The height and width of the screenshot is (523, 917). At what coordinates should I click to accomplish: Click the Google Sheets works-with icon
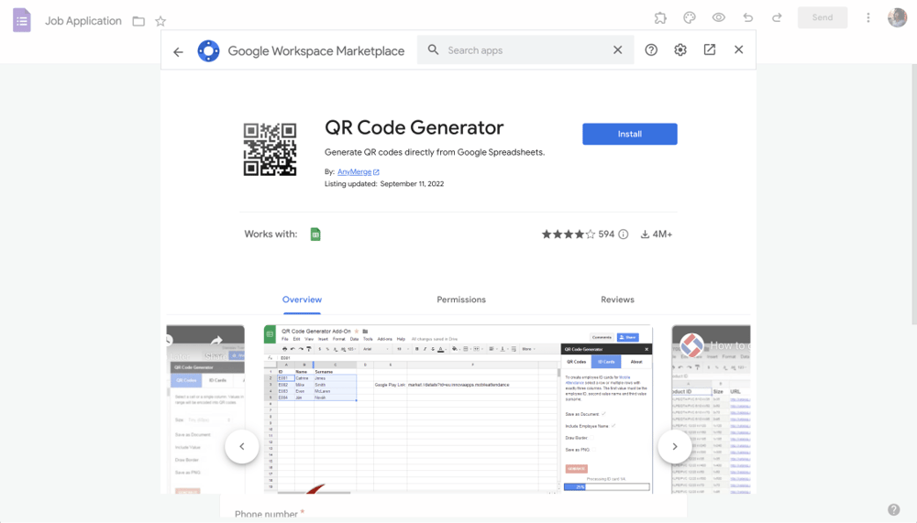tap(315, 234)
